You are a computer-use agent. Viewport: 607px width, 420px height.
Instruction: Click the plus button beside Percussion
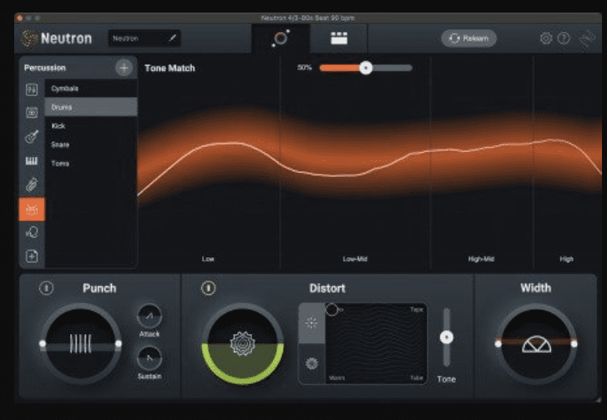124,68
